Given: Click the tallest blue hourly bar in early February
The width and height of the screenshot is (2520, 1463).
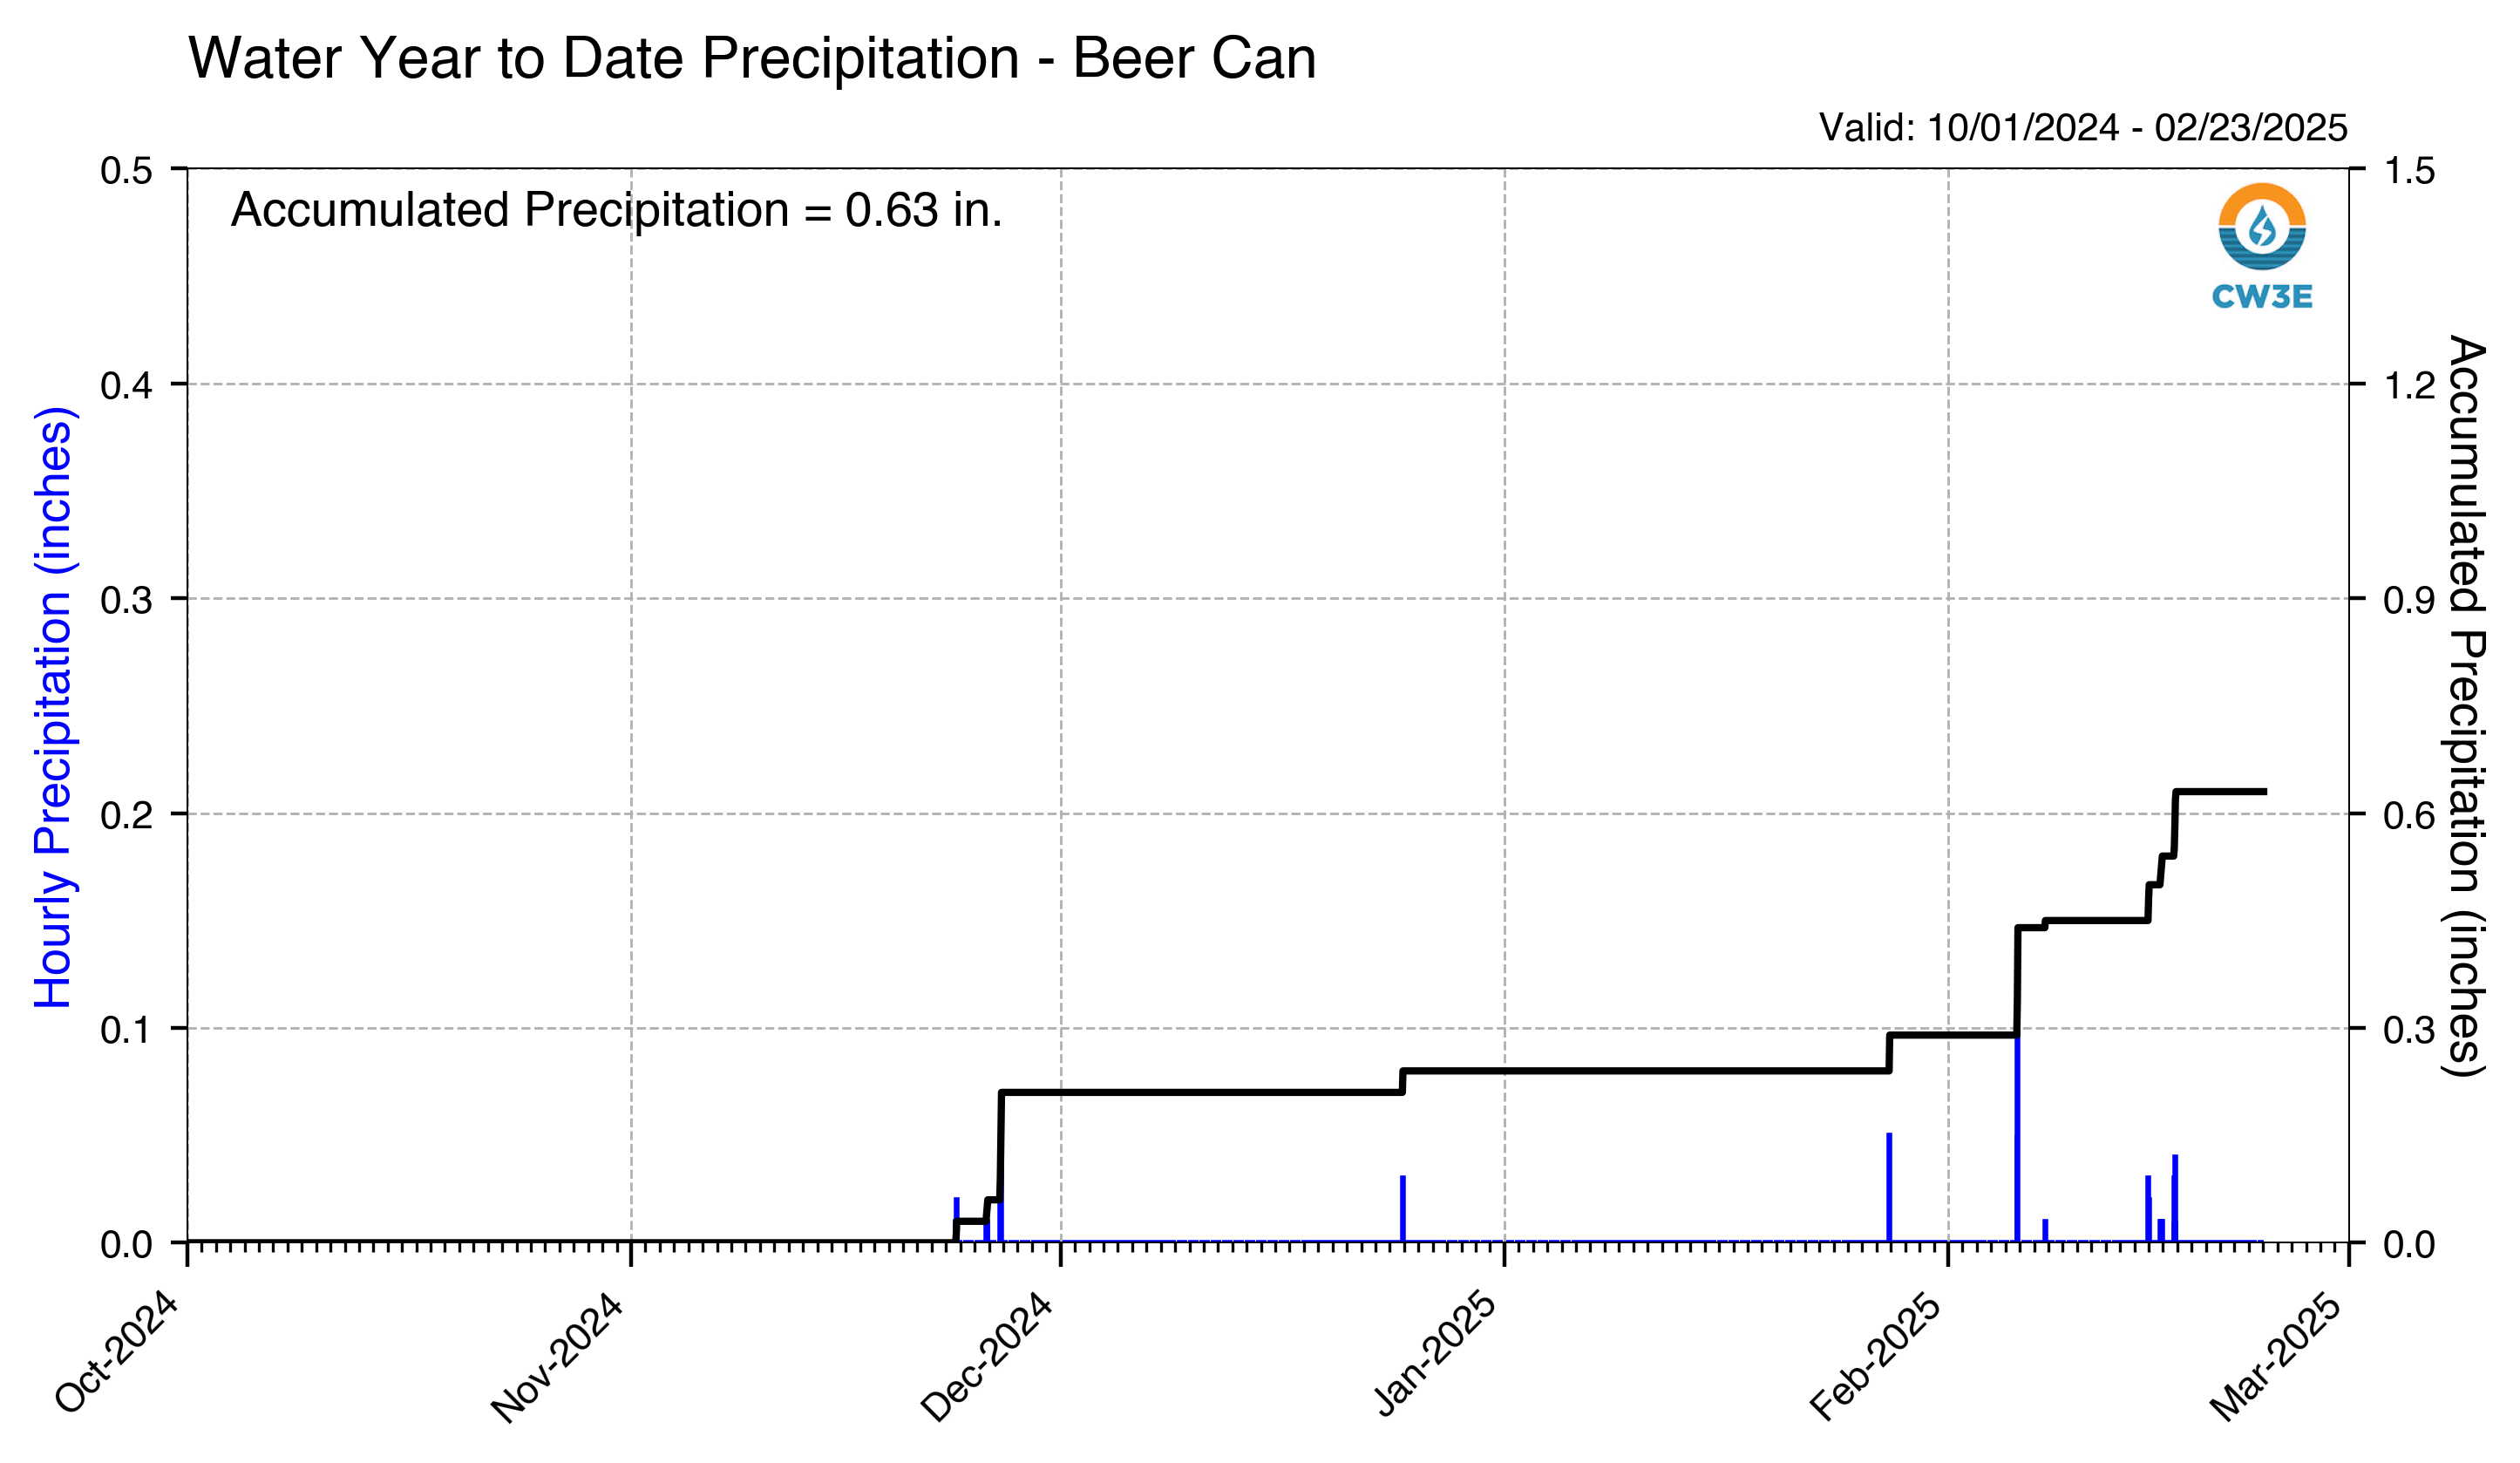Looking at the screenshot, I should click(2017, 1140).
